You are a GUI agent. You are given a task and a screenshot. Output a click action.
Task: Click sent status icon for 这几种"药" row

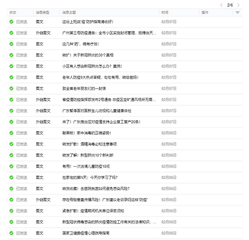click(x=12, y=44)
